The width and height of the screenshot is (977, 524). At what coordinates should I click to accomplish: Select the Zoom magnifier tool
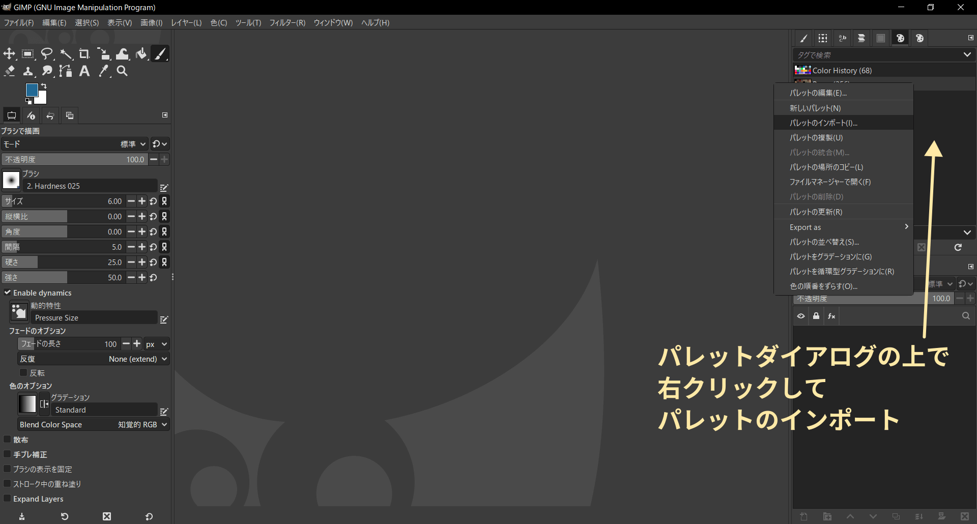click(122, 71)
